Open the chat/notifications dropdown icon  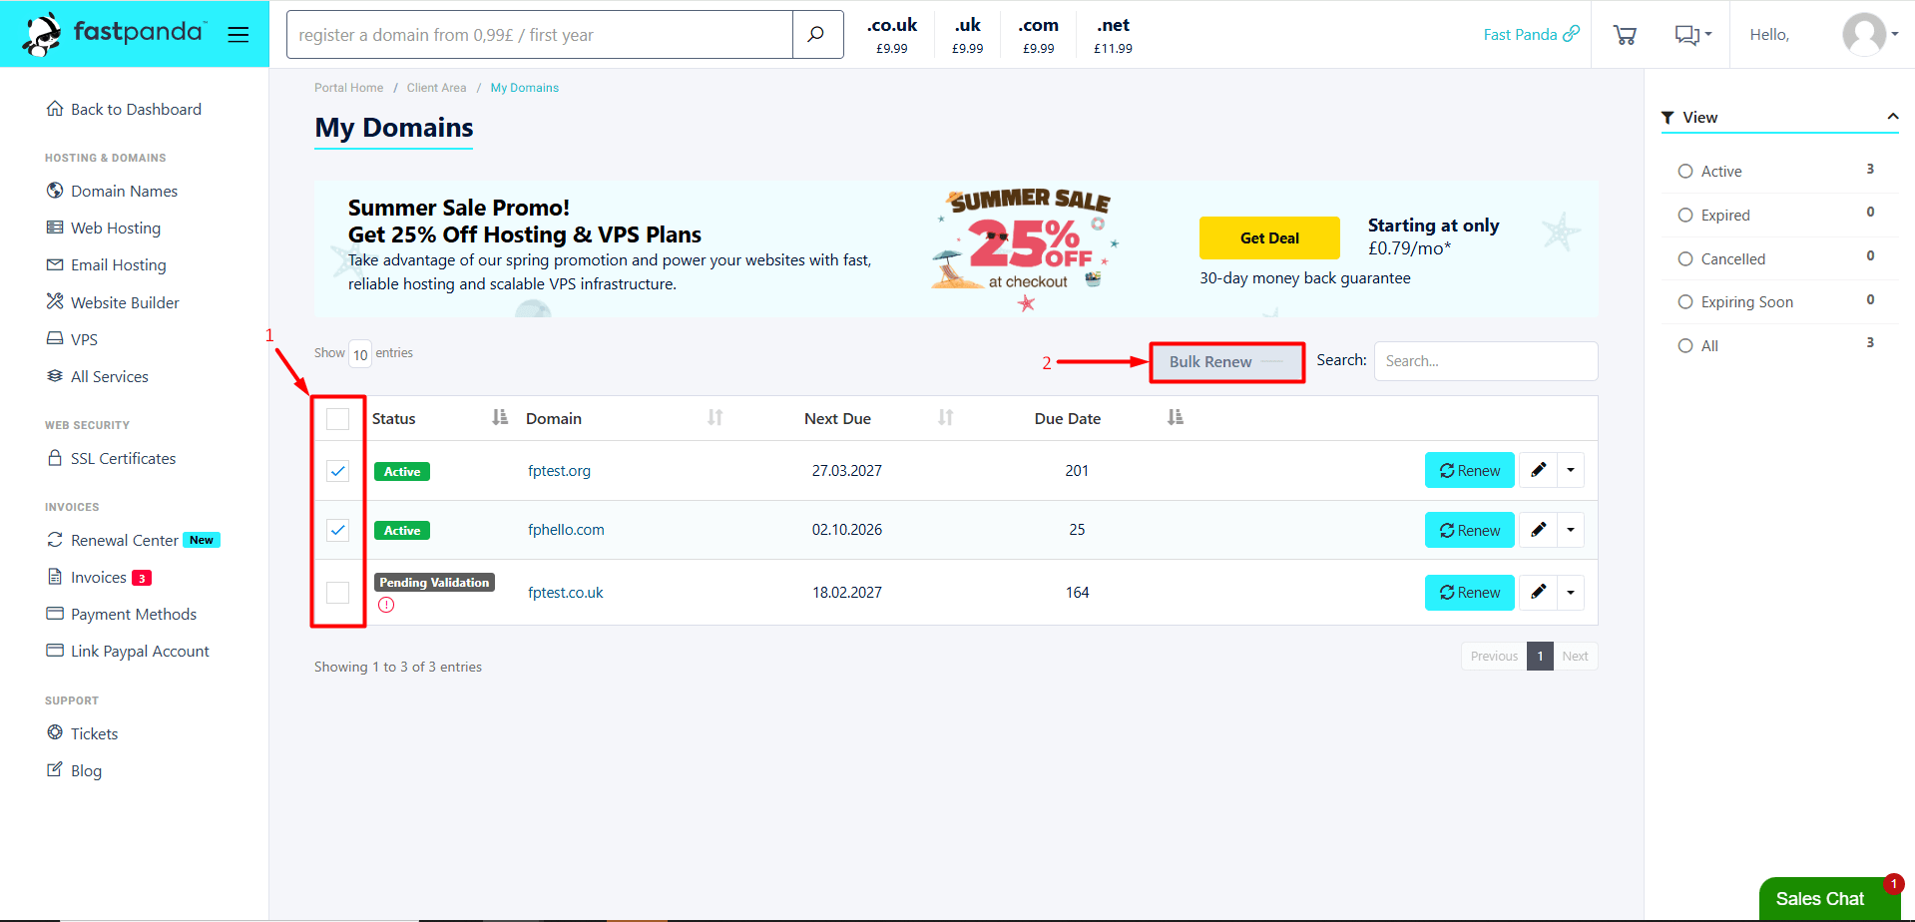coord(1692,35)
